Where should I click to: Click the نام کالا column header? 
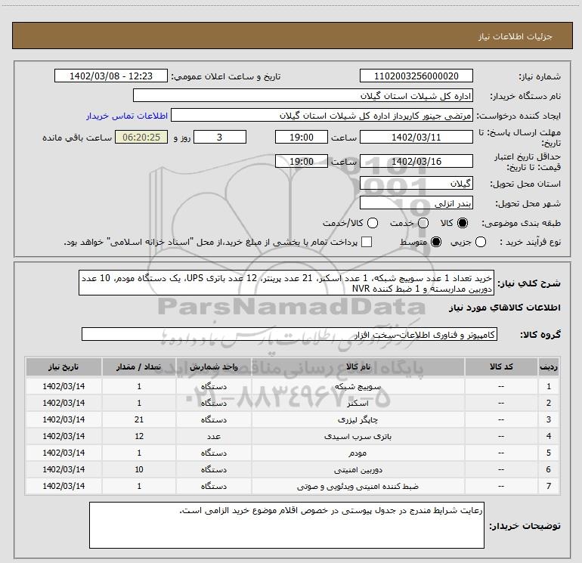358,367
